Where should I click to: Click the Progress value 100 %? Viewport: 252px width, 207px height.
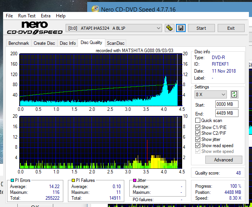236,186
